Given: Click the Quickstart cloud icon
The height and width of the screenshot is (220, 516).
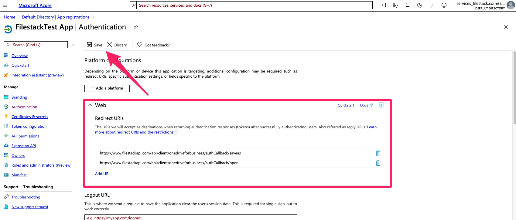Looking at the screenshot, I should pyautogui.click(x=6, y=65).
